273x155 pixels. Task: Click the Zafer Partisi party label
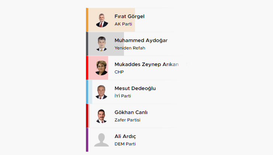tap(127, 120)
